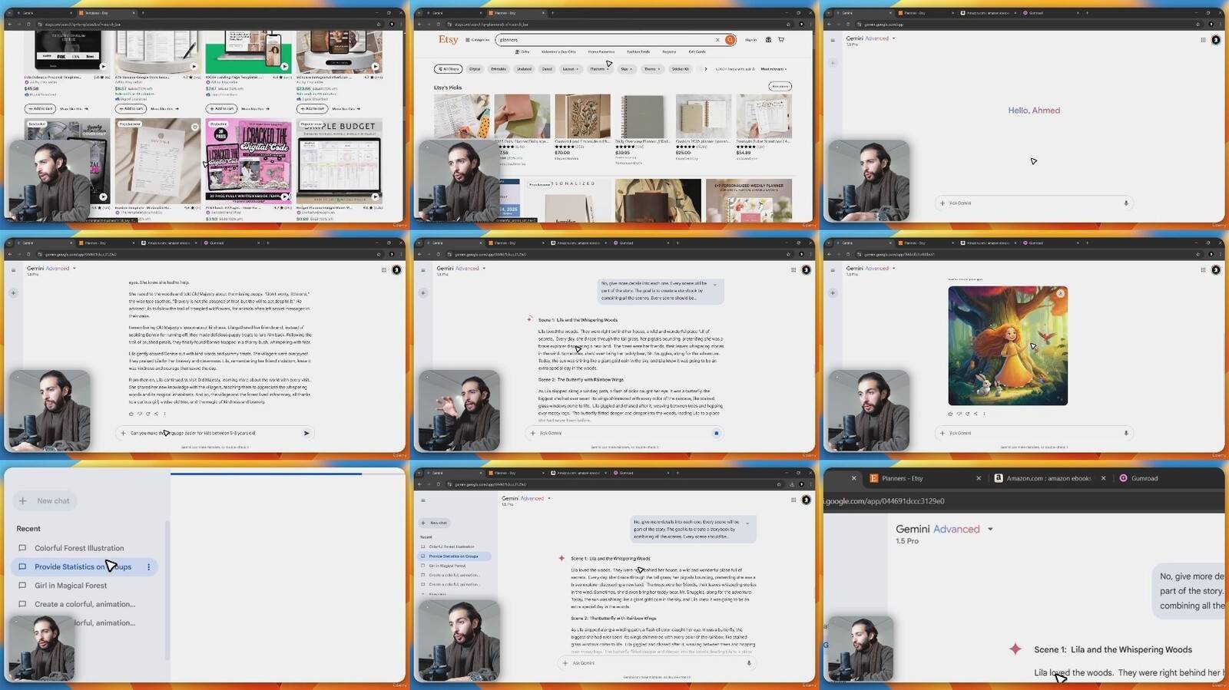This screenshot has height=690, width=1229.
Task: Regenerate the forest girl image response
Action: 967,414
